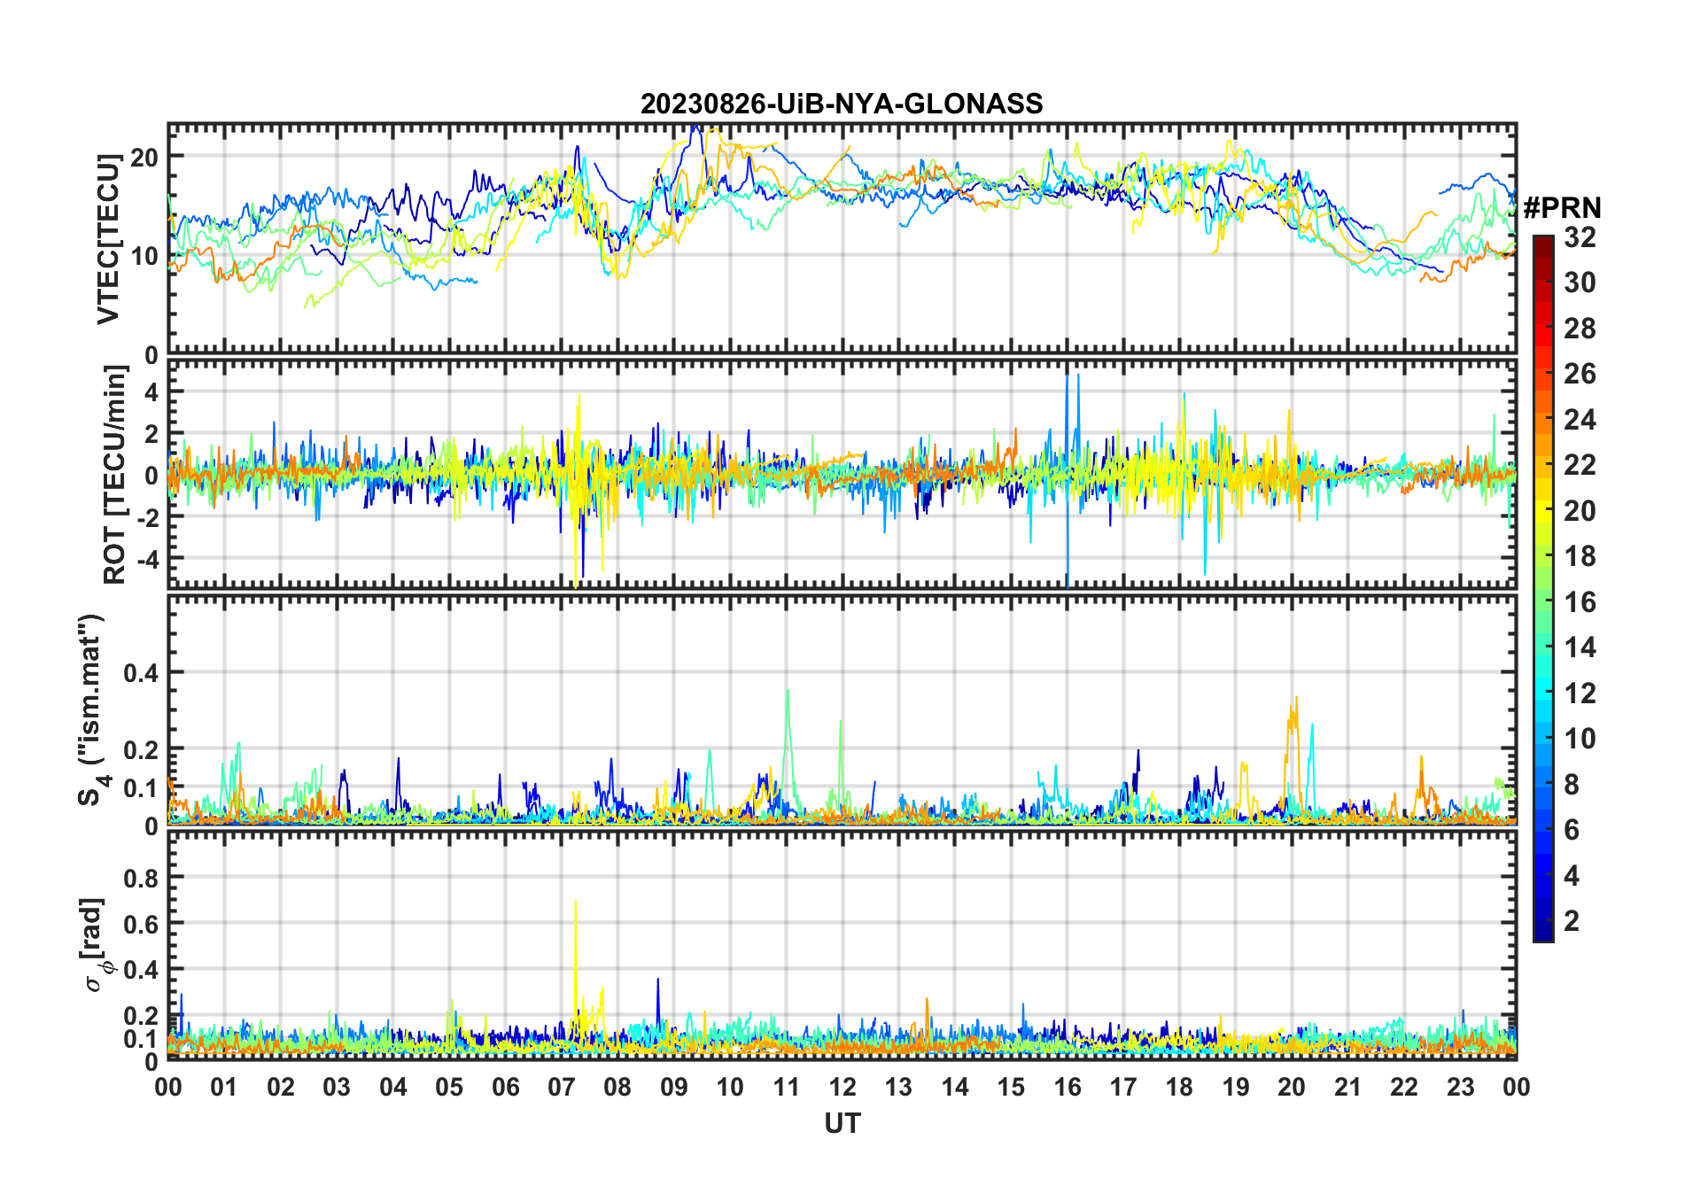1685x1178 pixels.
Task: Click the dark red top of the colorbar
Action: point(1542,243)
